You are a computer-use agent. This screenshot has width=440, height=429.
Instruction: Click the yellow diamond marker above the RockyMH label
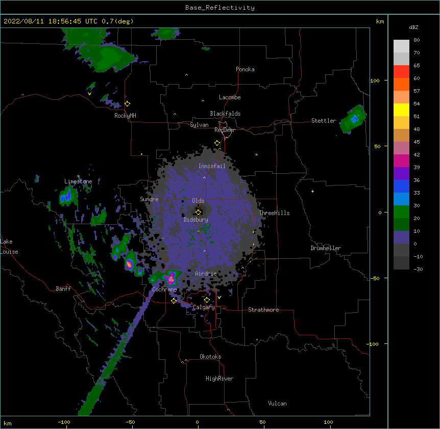(128, 104)
